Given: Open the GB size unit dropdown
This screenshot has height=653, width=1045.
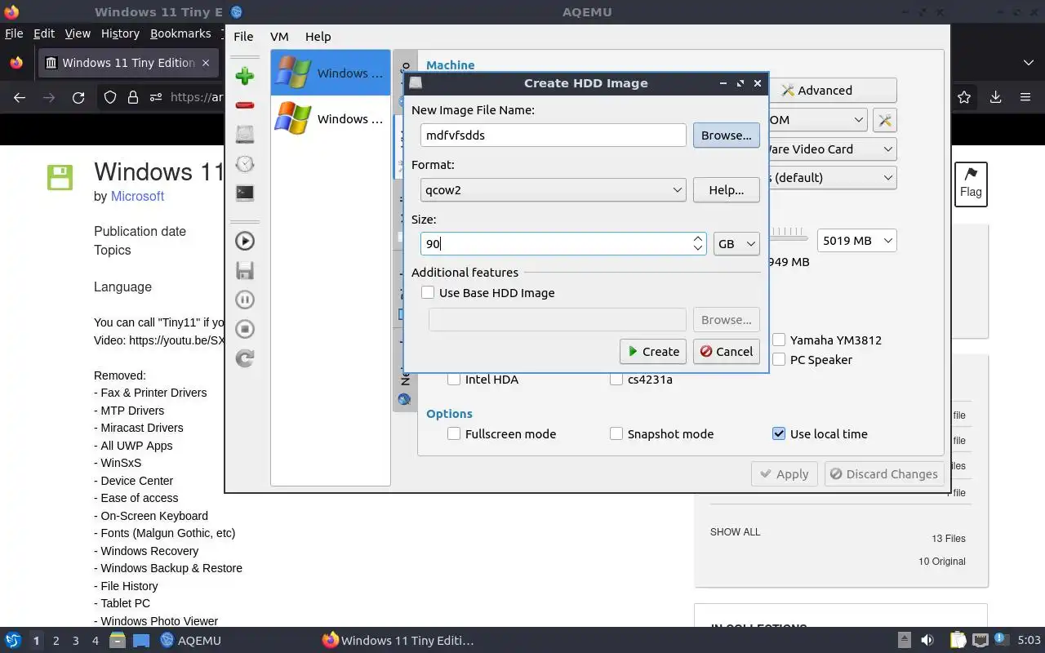Looking at the screenshot, I should [736, 243].
